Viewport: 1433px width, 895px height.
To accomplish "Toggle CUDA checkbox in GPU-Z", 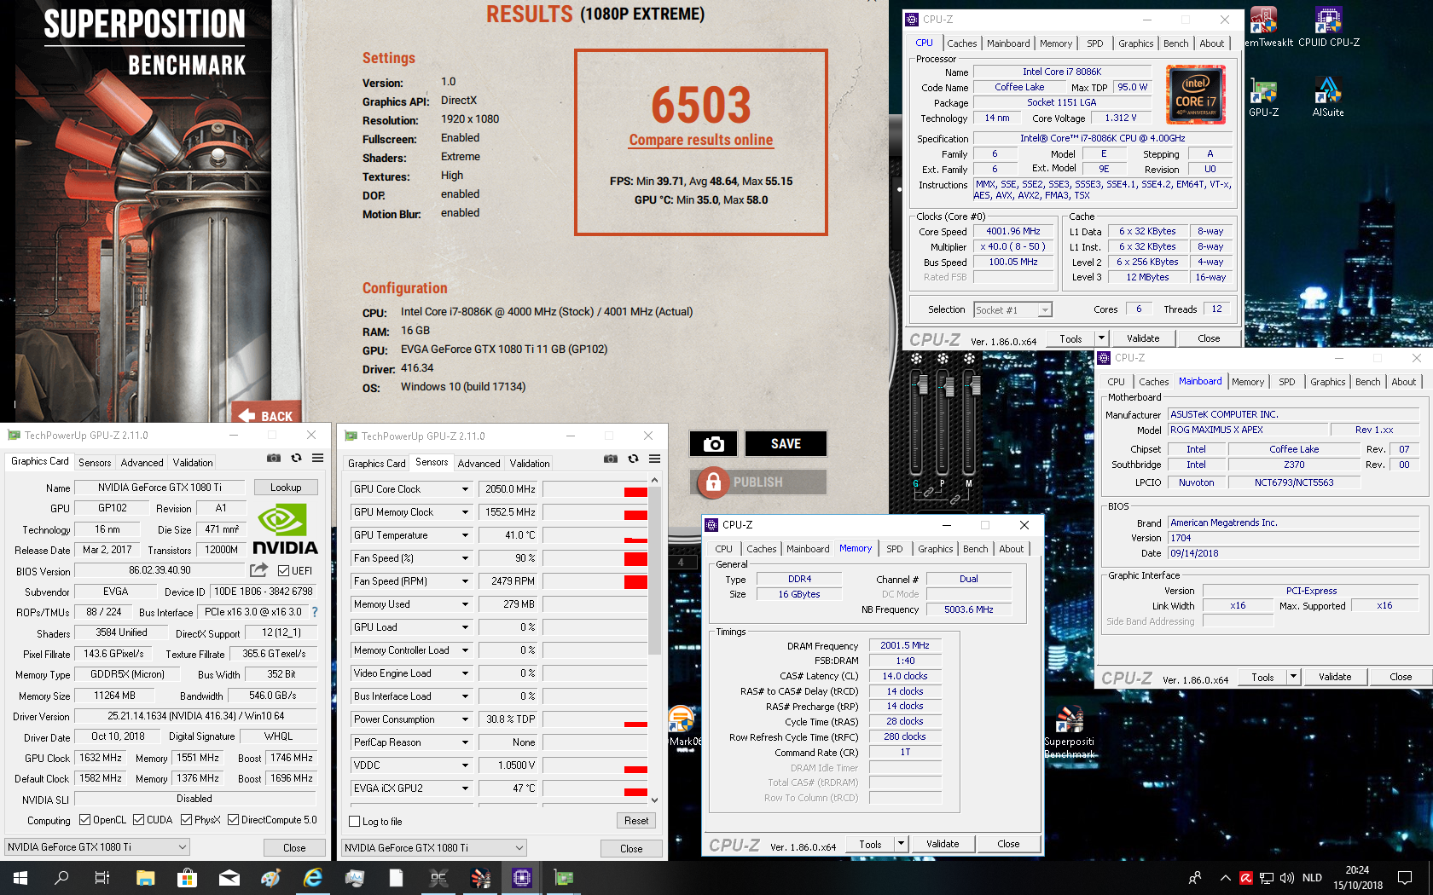I will tap(138, 820).
